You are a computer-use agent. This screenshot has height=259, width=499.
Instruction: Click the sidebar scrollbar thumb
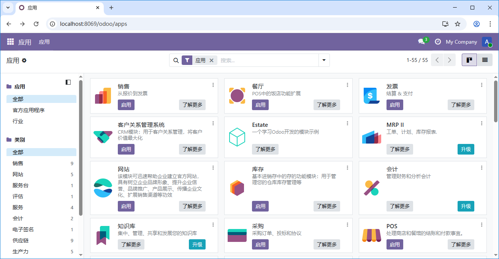(81, 148)
